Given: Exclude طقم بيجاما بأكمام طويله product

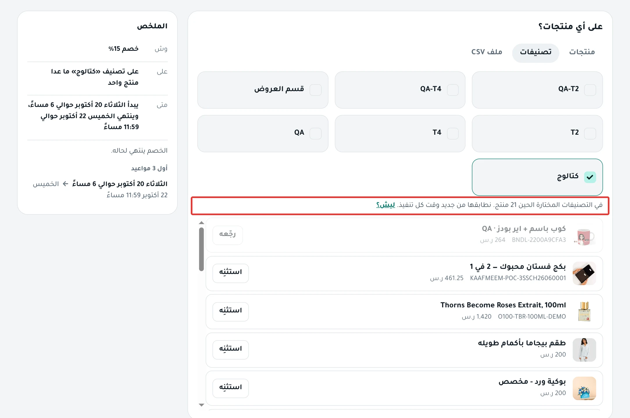Looking at the screenshot, I should 231,349.
